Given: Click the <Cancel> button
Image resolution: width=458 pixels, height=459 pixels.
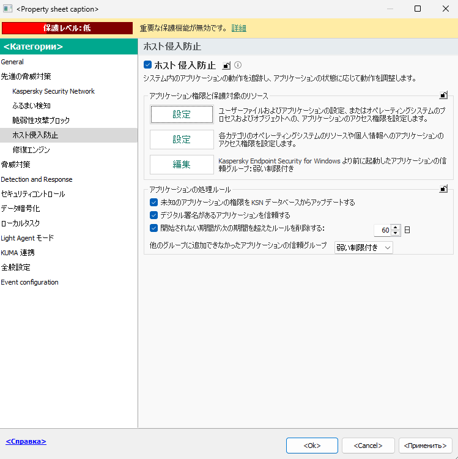Looking at the screenshot, I should tap(368, 446).
